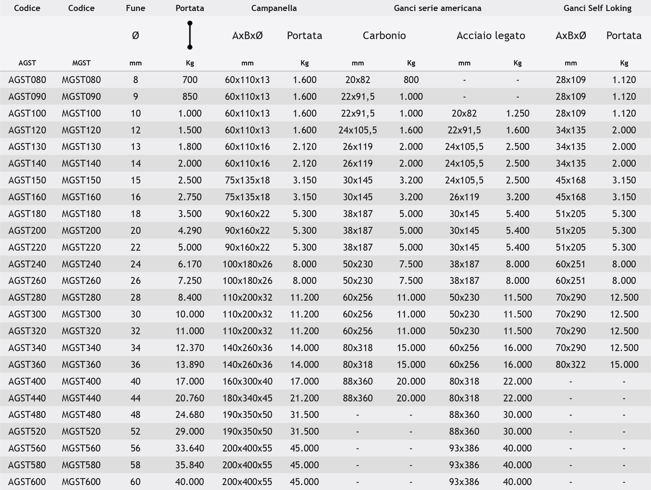Select the Carbonio column header
Screen dimensions: 651x490
pyautogui.click(x=384, y=36)
